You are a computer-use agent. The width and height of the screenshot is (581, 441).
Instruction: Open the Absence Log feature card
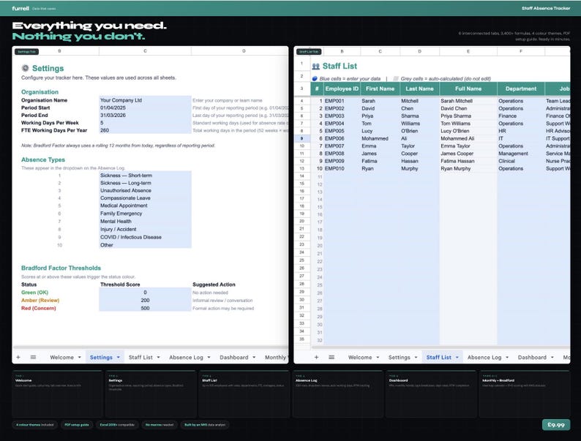tap(337, 394)
